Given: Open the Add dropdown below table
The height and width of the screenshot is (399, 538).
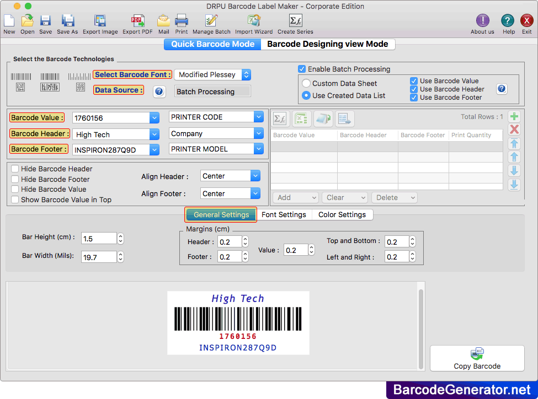Looking at the screenshot, I should pos(295,197).
